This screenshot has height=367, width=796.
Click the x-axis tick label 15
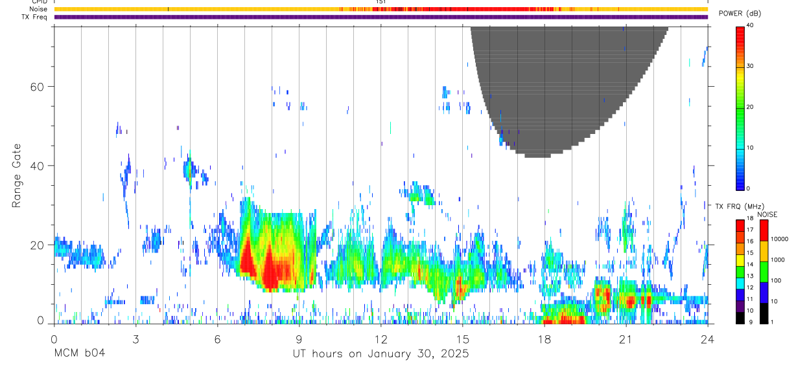463,339
